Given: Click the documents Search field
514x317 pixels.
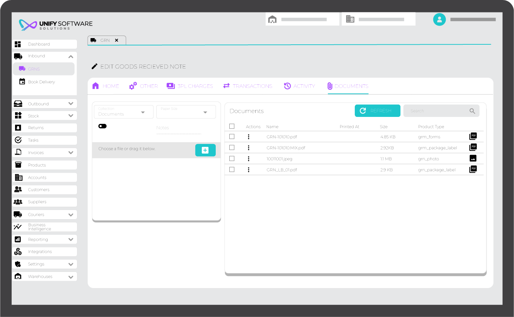Looking at the screenshot, I should coord(437,111).
